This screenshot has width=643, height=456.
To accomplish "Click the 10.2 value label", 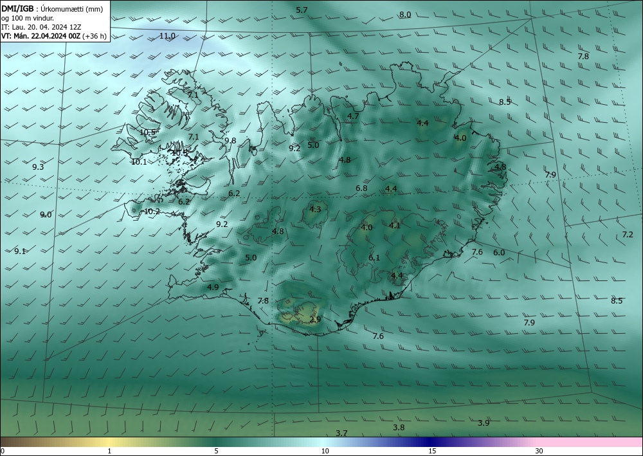I will tap(152, 212).
